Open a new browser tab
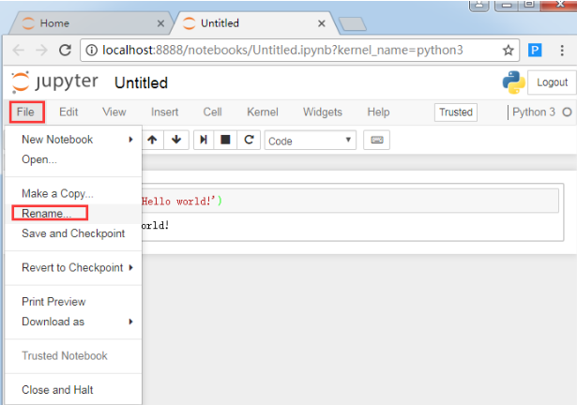The height and width of the screenshot is (405, 577). (353, 24)
